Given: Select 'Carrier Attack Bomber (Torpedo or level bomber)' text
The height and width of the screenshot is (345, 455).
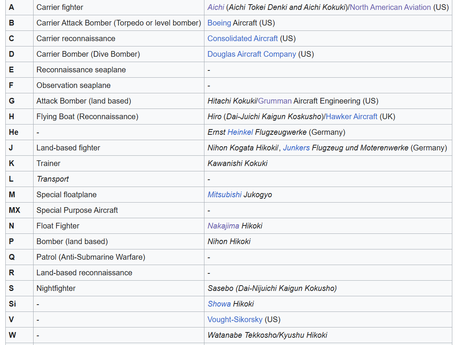Looking at the screenshot, I should 119,23.
